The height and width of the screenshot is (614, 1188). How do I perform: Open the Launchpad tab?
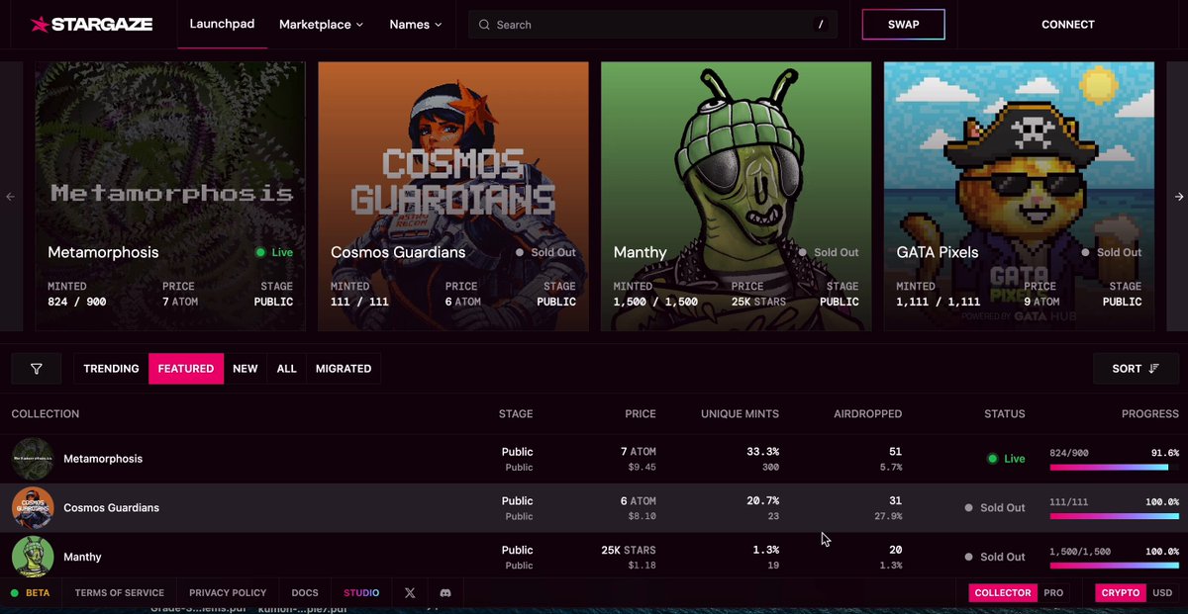coord(223,24)
